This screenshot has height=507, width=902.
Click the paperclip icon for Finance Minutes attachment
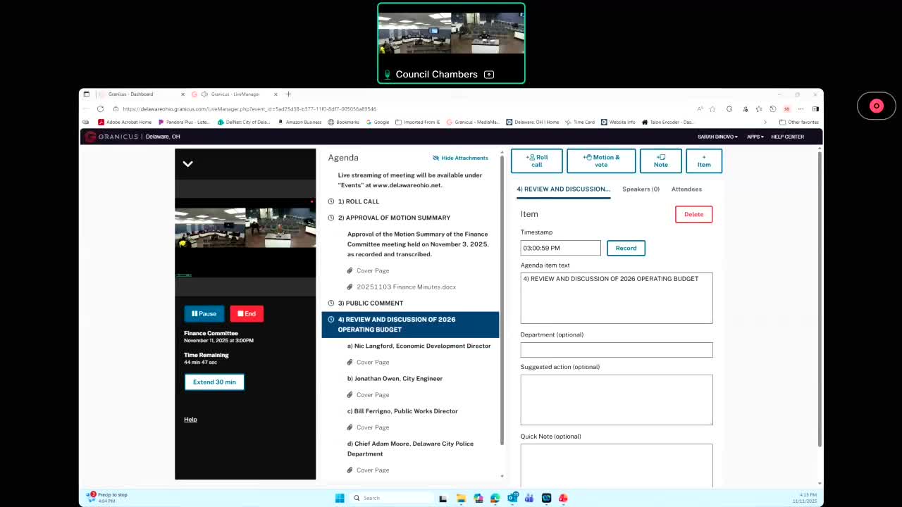tap(350, 287)
